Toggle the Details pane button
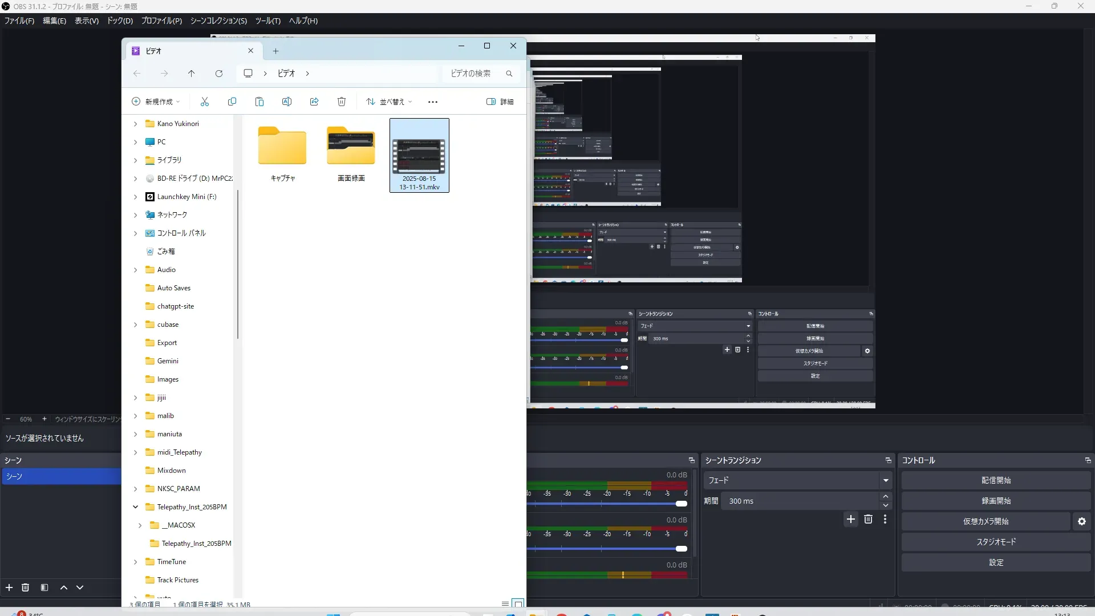The height and width of the screenshot is (616, 1095). [x=500, y=102]
